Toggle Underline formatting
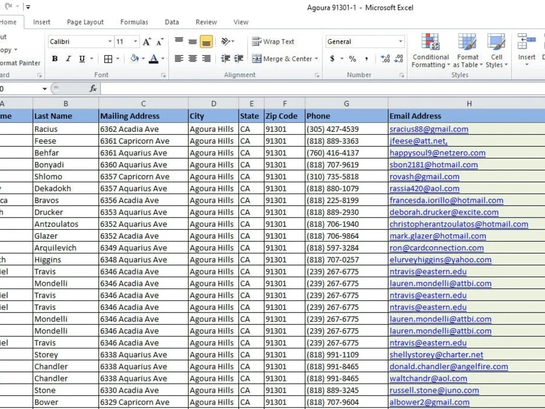Image resolution: width=545 pixels, height=409 pixels. 82,58
